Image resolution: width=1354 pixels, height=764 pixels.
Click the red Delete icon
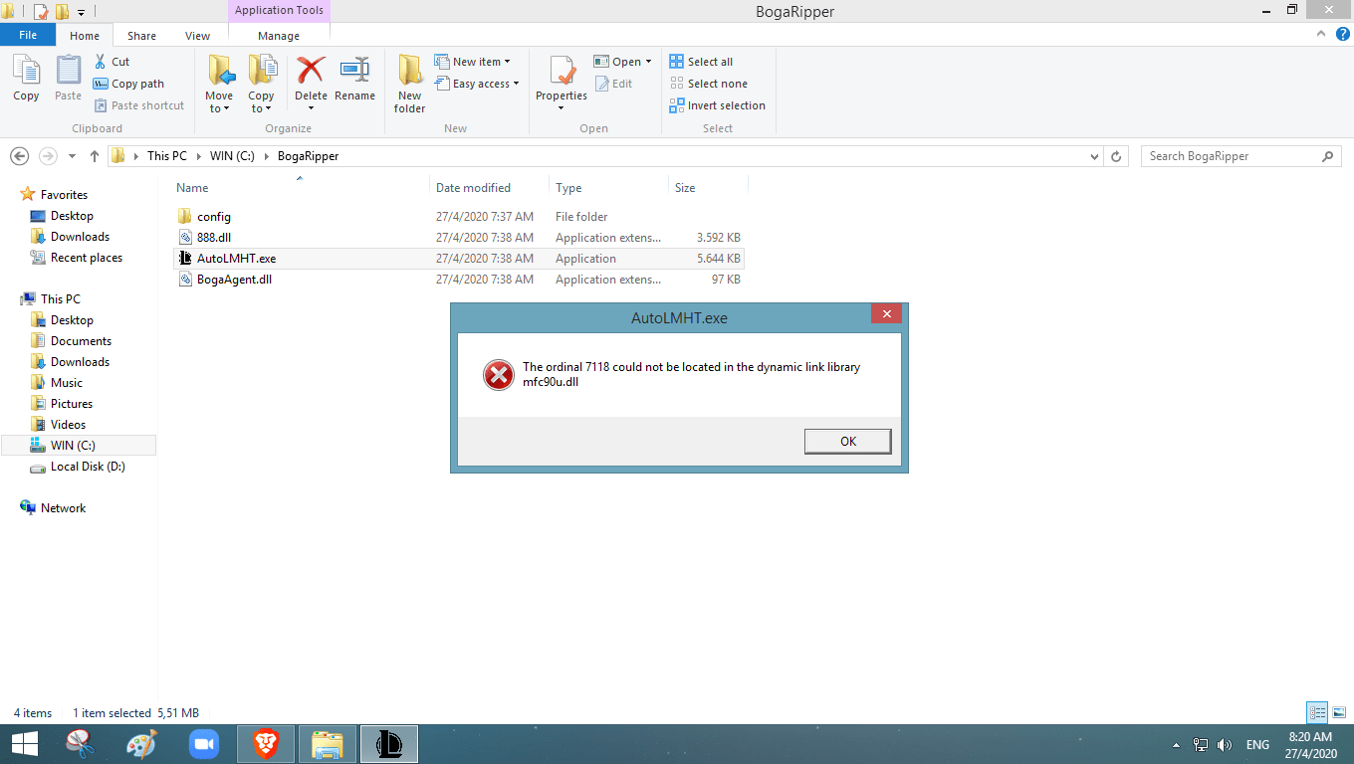coord(311,72)
